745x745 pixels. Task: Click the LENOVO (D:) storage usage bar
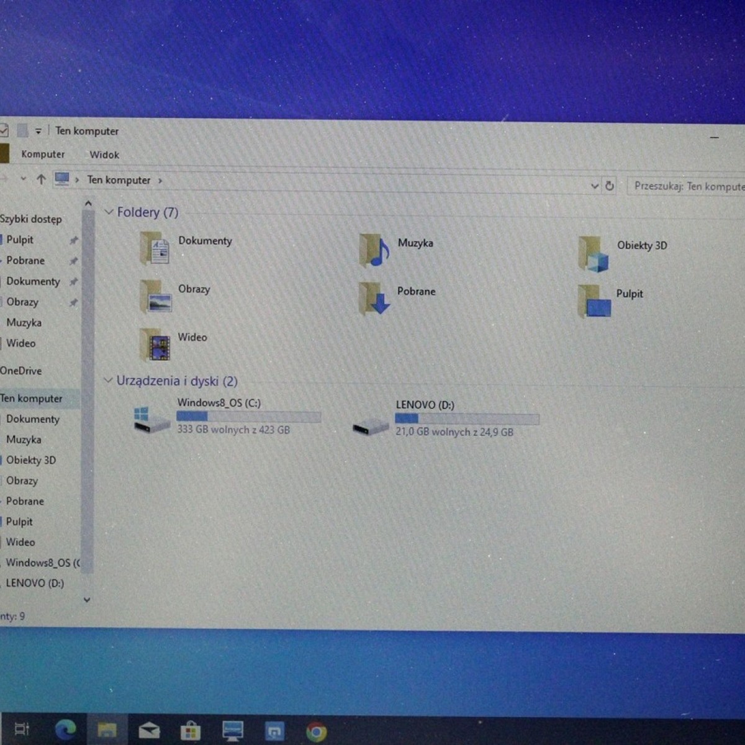467,418
